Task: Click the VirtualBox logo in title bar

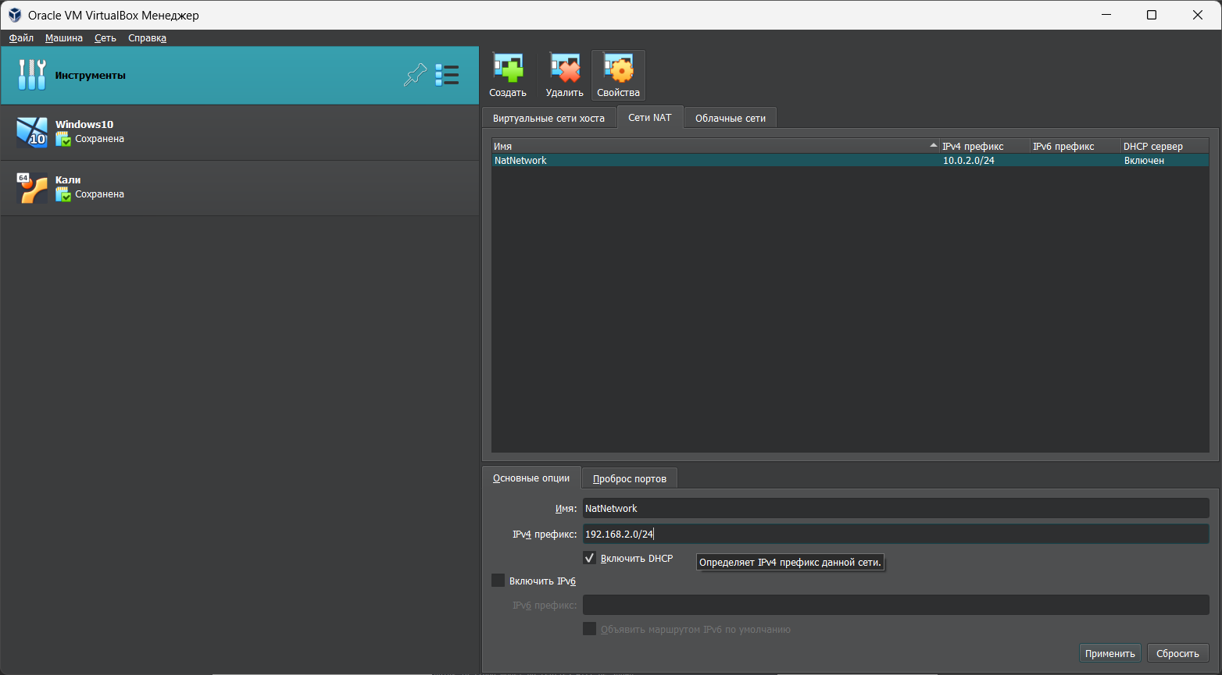Action: 15,15
